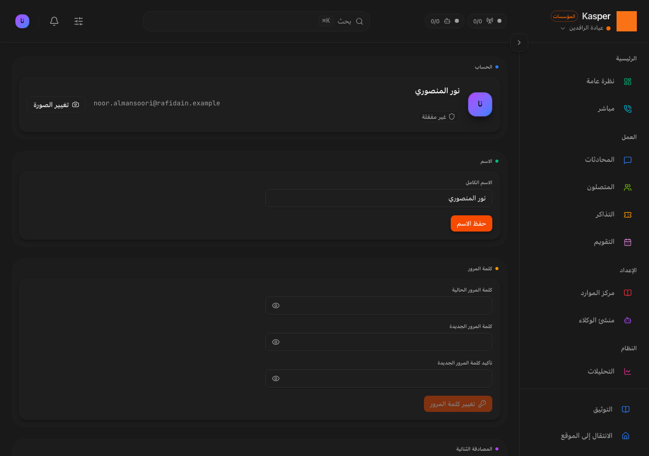
Task: Focus the تأكيد كلمة المرور الجديدة input field
Action: point(379,378)
